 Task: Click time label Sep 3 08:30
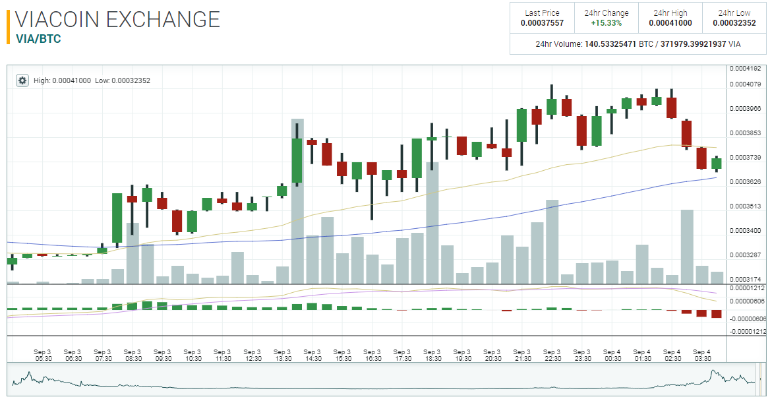(133, 355)
